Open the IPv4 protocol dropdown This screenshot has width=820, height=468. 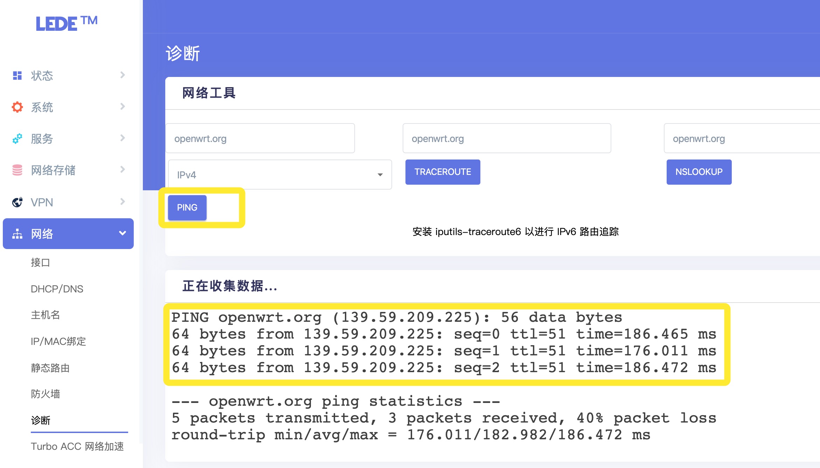click(280, 175)
